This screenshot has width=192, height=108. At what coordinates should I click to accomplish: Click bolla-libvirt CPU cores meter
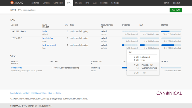124,68
